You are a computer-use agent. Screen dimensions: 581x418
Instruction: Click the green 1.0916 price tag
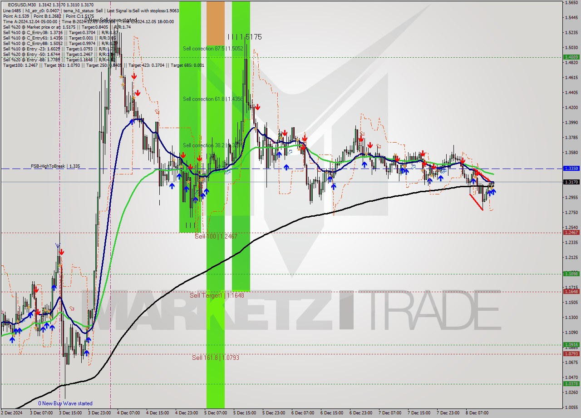click(x=571, y=344)
